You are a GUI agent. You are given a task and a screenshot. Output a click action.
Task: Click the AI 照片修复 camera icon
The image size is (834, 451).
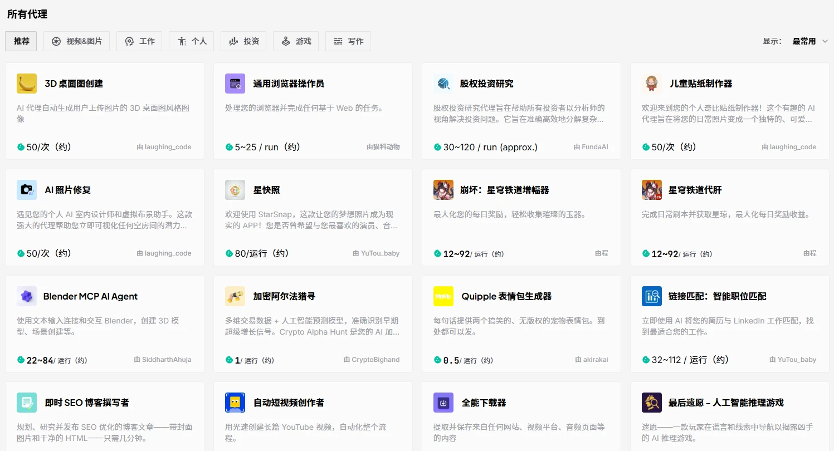pyautogui.click(x=27, y=190)
